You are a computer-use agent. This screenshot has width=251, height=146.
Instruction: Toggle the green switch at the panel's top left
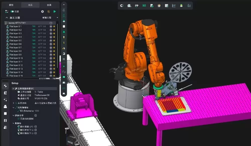tap(12, 12)
